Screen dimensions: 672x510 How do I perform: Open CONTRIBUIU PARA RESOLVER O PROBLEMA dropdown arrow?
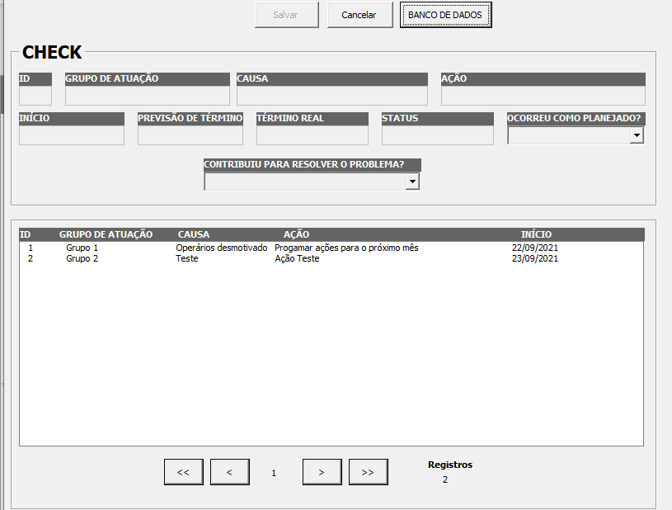tap(412, 182)
